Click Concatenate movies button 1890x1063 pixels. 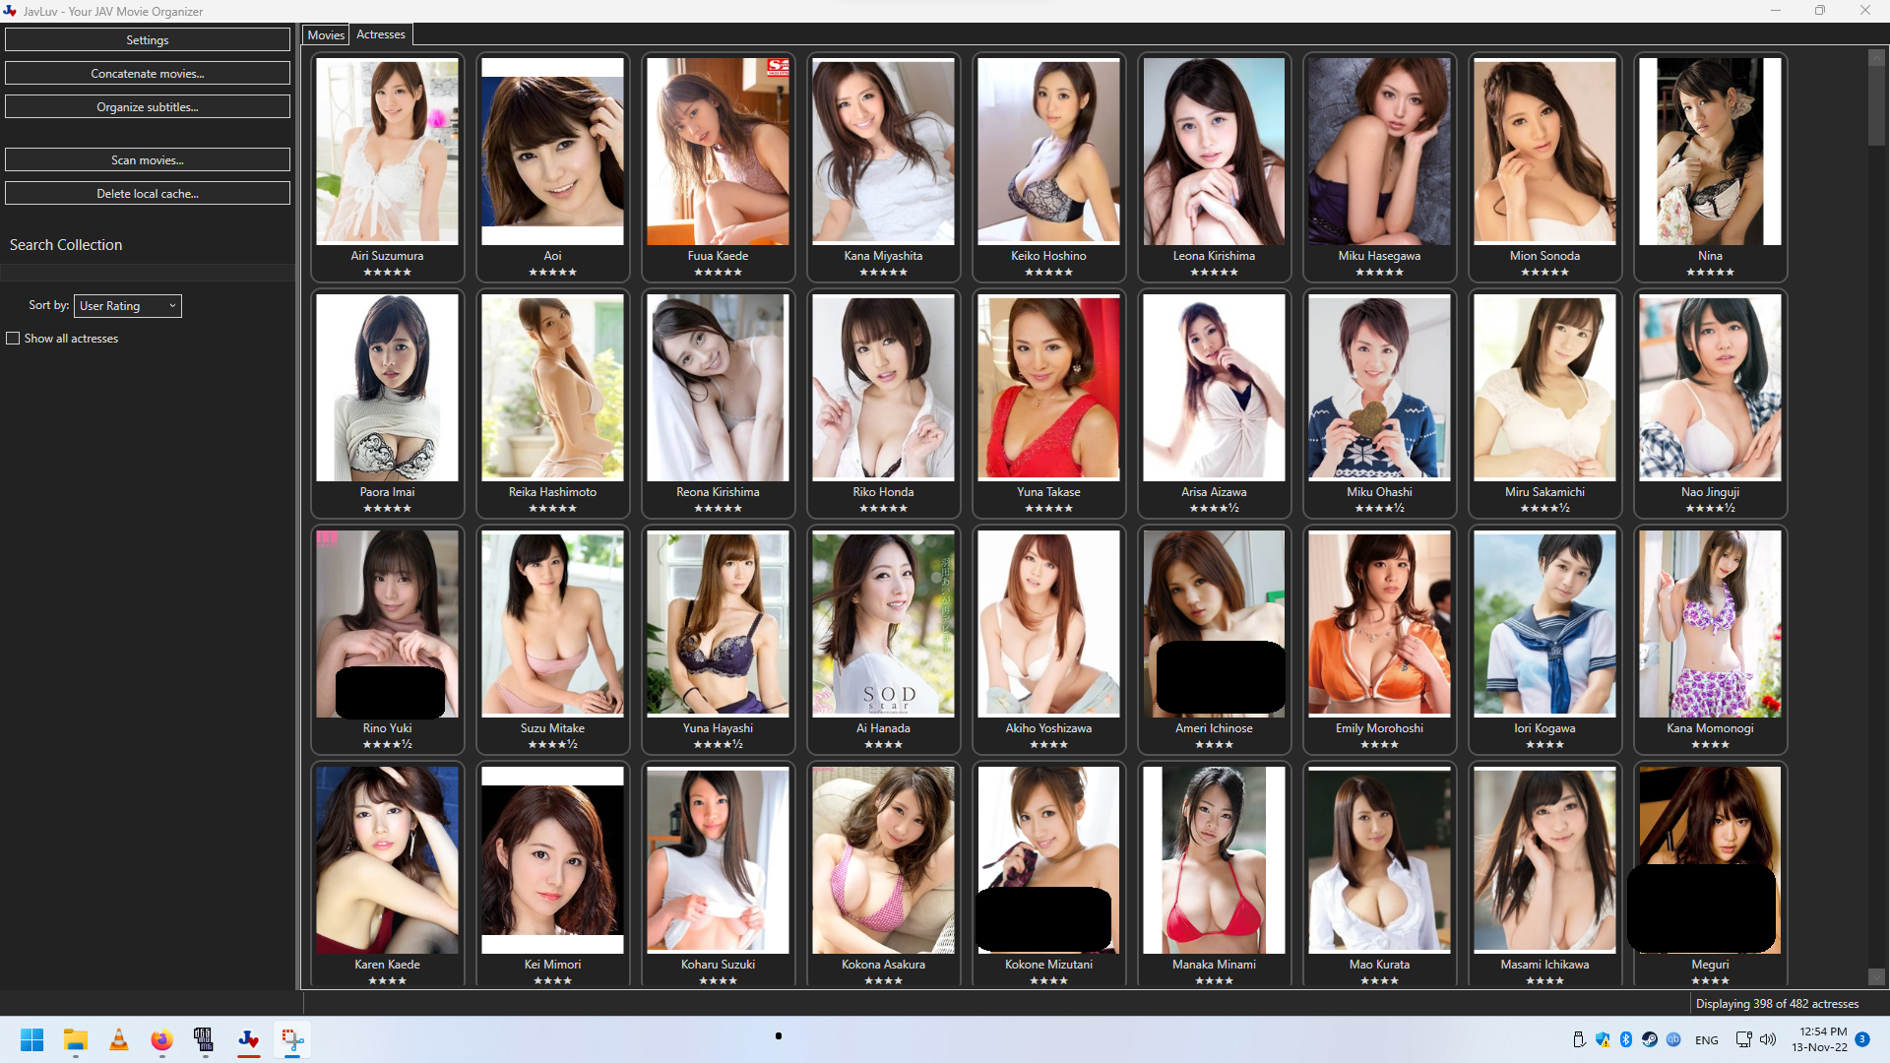point(148,74)
